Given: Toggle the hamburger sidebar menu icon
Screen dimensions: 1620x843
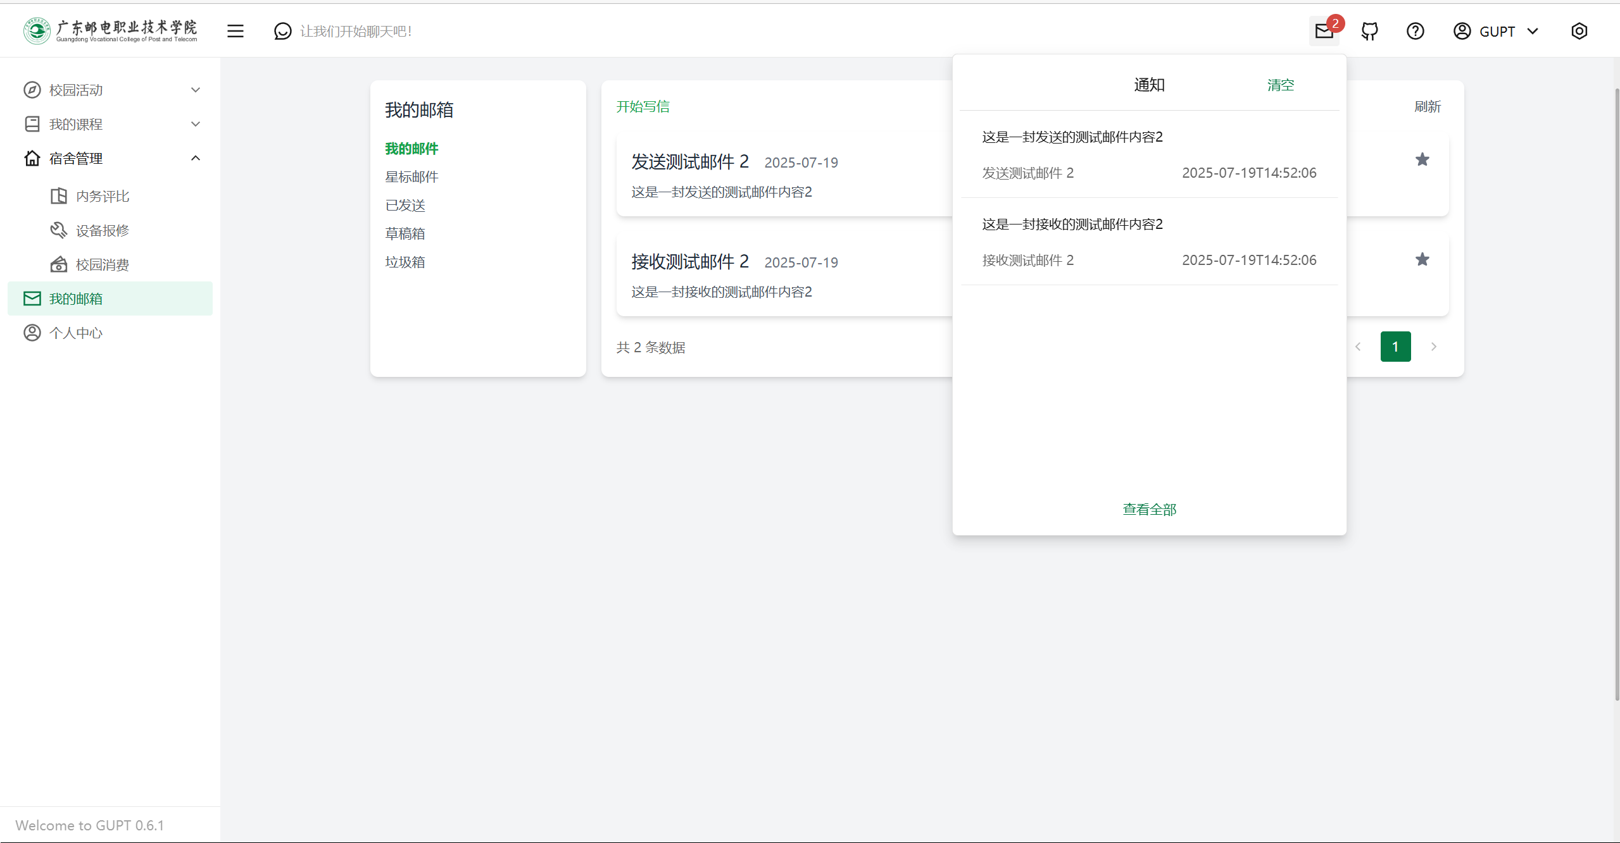Looking at the screenshot, I should (x=235, y=31).
